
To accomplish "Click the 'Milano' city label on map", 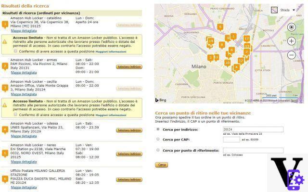I will 199,66.
